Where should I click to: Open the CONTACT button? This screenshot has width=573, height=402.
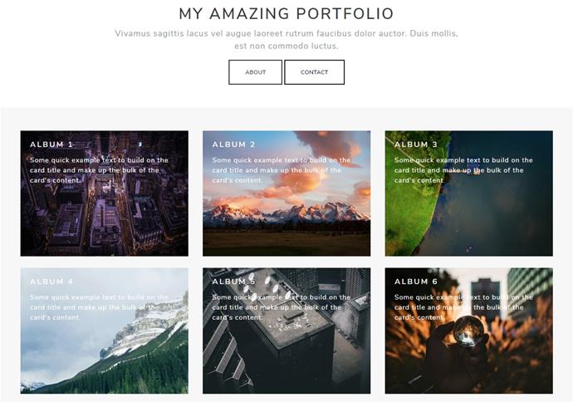click(314, 72)
